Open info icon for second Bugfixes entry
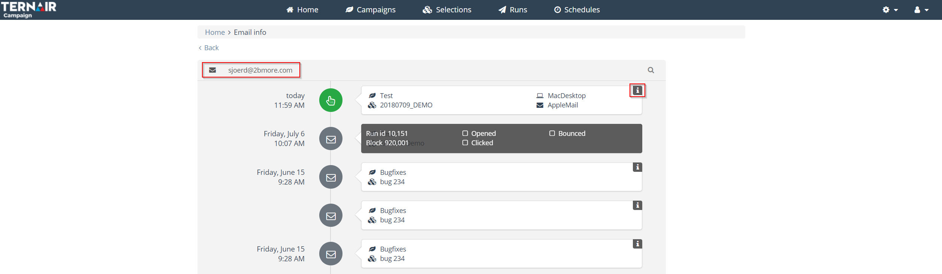Image resolution: width=942 pixels, height=274 pixels. coord(637,205)
